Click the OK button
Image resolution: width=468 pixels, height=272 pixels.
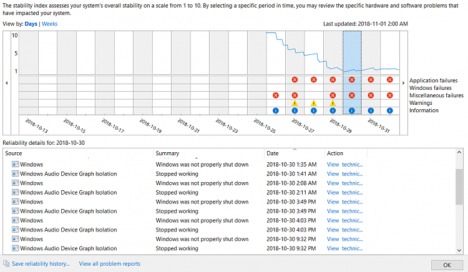coord(447,265)
